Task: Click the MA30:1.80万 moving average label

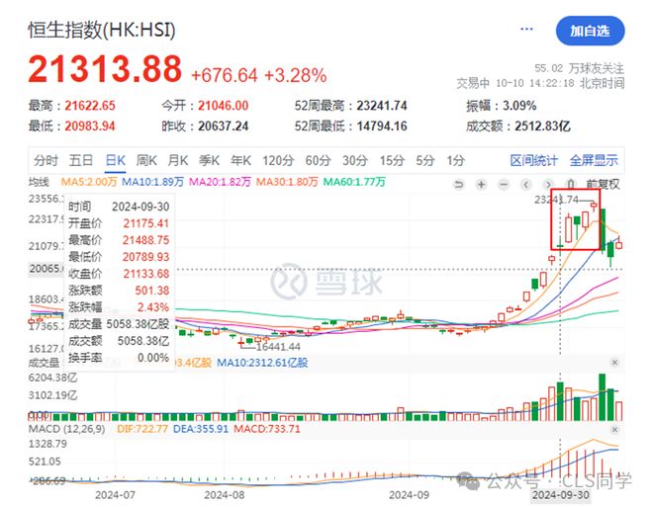Action: click(x=287, y=182)
